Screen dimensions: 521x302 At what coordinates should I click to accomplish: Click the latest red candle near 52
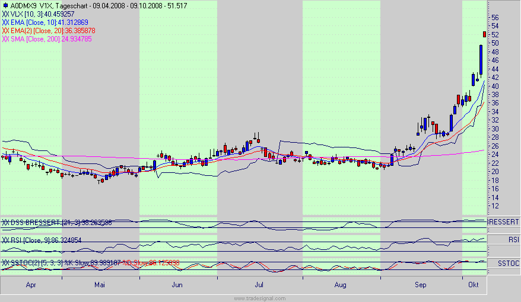[484, 34]
